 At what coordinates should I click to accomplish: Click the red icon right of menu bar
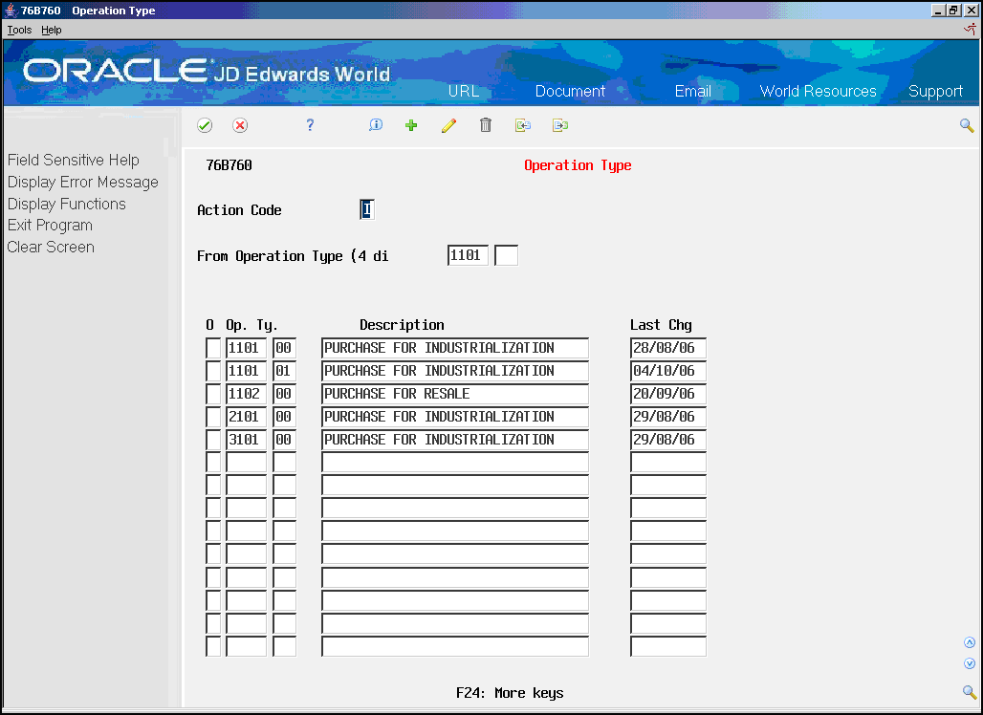tap(971, 29)
